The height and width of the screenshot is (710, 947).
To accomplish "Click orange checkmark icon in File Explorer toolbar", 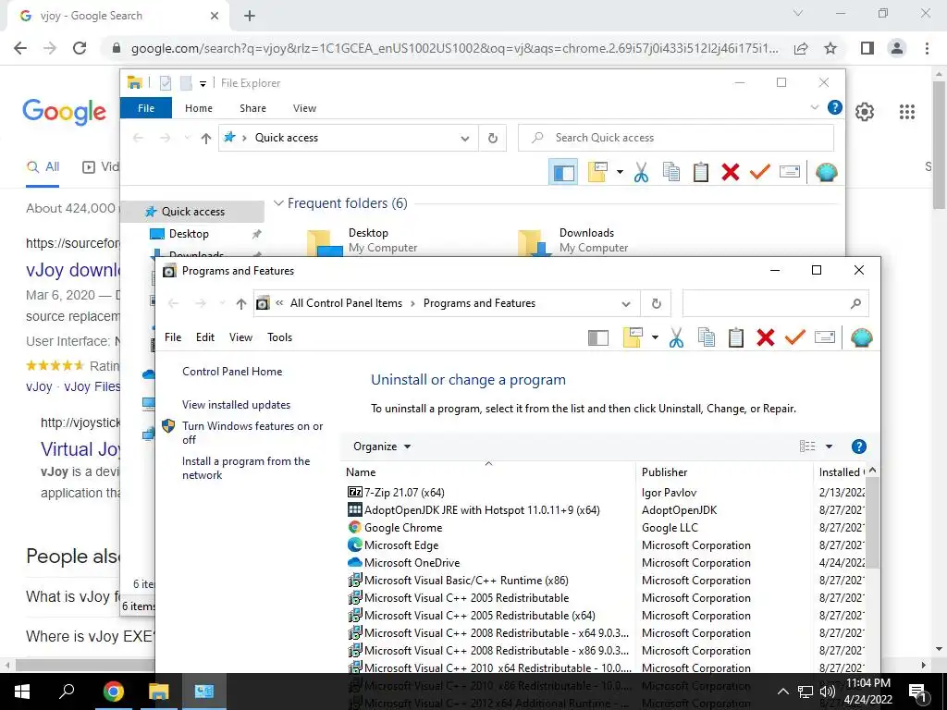I will (x=760, y=171).
